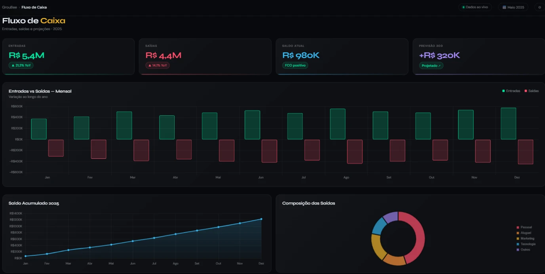Screen dimensions: 545x274
Task: Toggle Saídas series in chart legend
Action: tap(532, 91)
